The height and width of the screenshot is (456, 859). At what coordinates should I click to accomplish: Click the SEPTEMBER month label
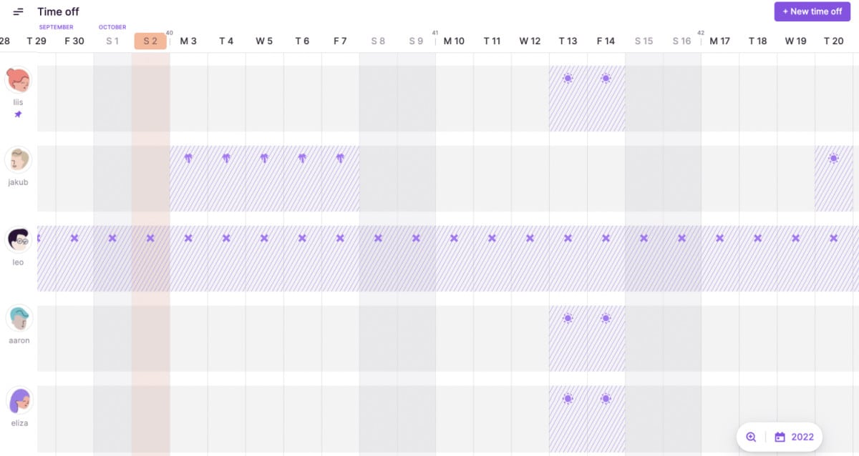[55, 26]
